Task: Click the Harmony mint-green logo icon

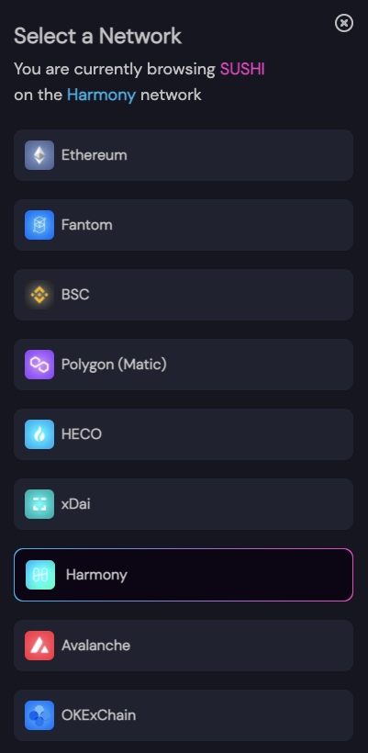Action: [40, 574]
